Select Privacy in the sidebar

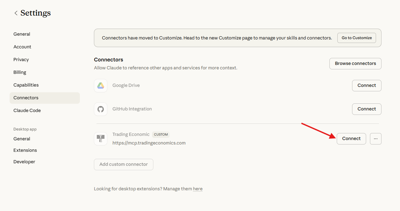[x=21, y=60]
